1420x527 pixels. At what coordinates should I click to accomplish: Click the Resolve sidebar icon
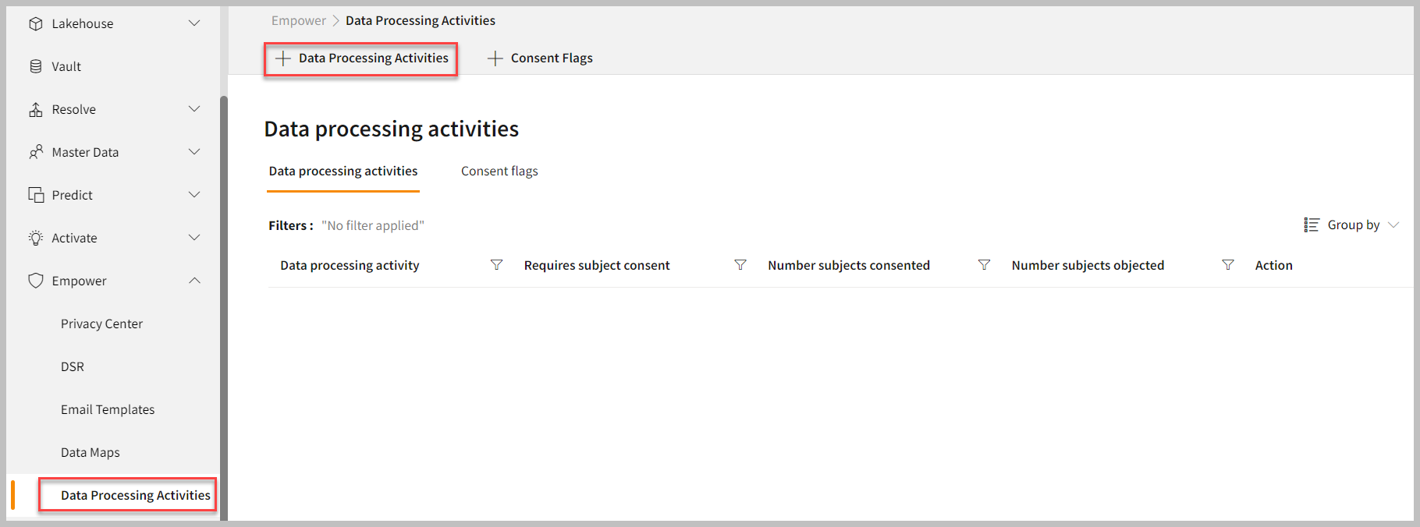[x=36, y=109]
